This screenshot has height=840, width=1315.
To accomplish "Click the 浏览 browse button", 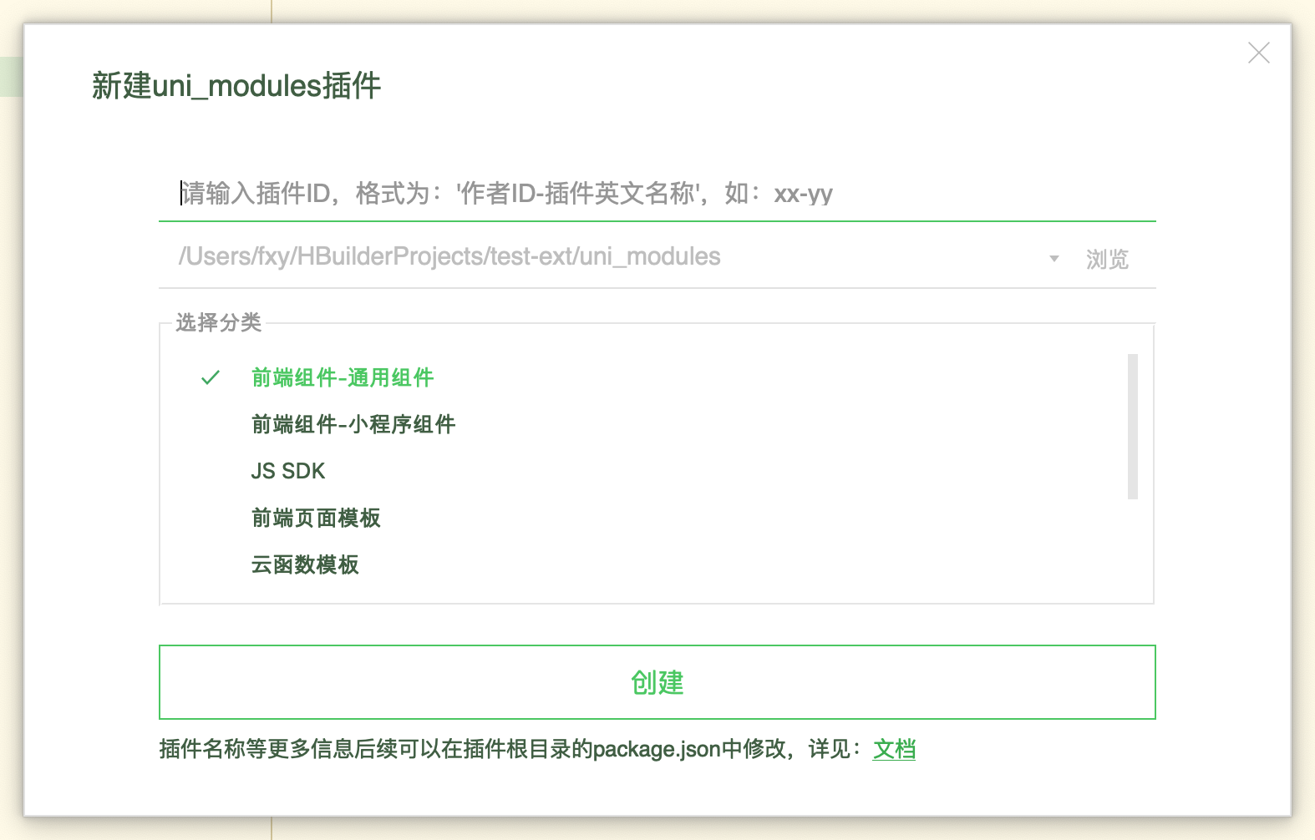I will click(1107, 260).
